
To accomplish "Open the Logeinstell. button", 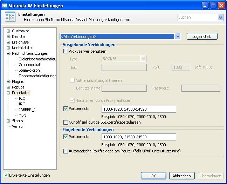I will pyautogui.click(x=202, y=37).
